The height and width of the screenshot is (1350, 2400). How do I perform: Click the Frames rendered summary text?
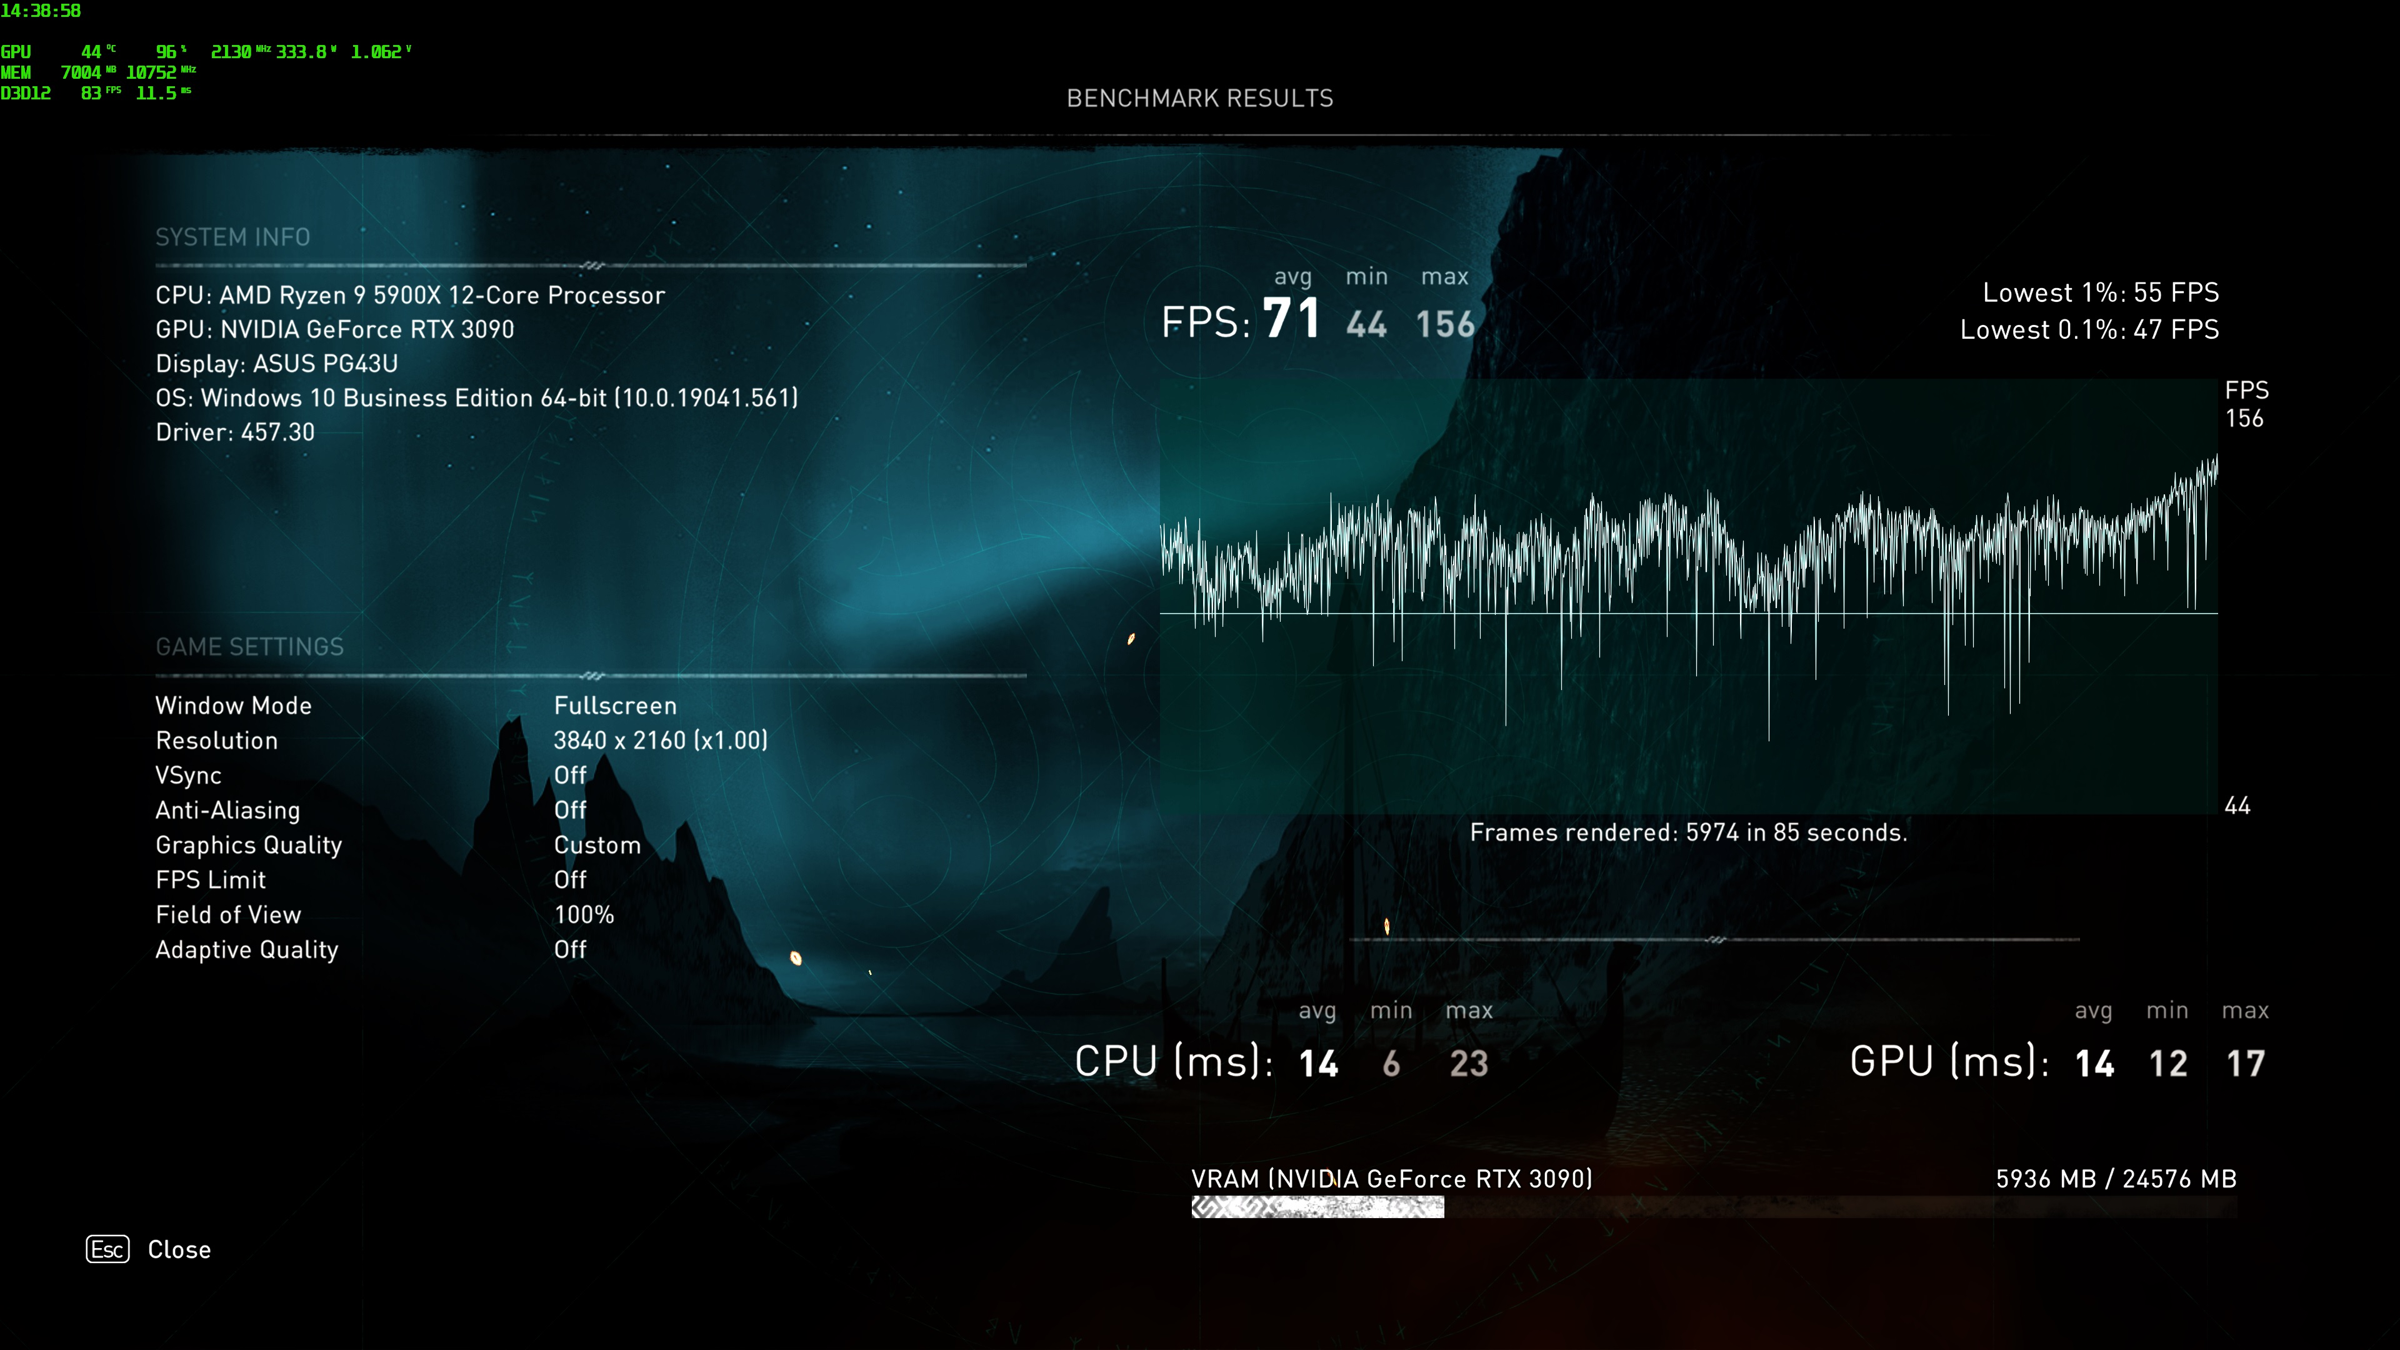coord(1688,833)
